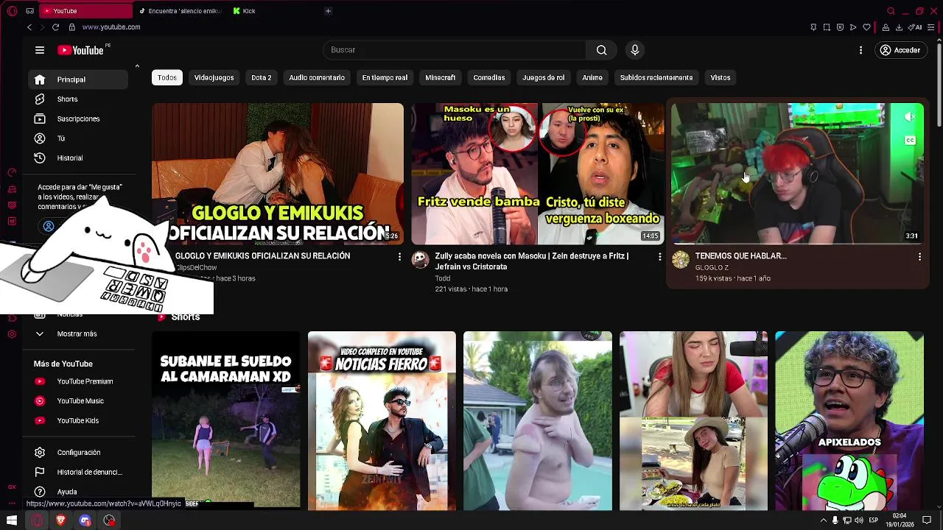Unmute the TENEMOS QUE HABLAR preview

910,117
